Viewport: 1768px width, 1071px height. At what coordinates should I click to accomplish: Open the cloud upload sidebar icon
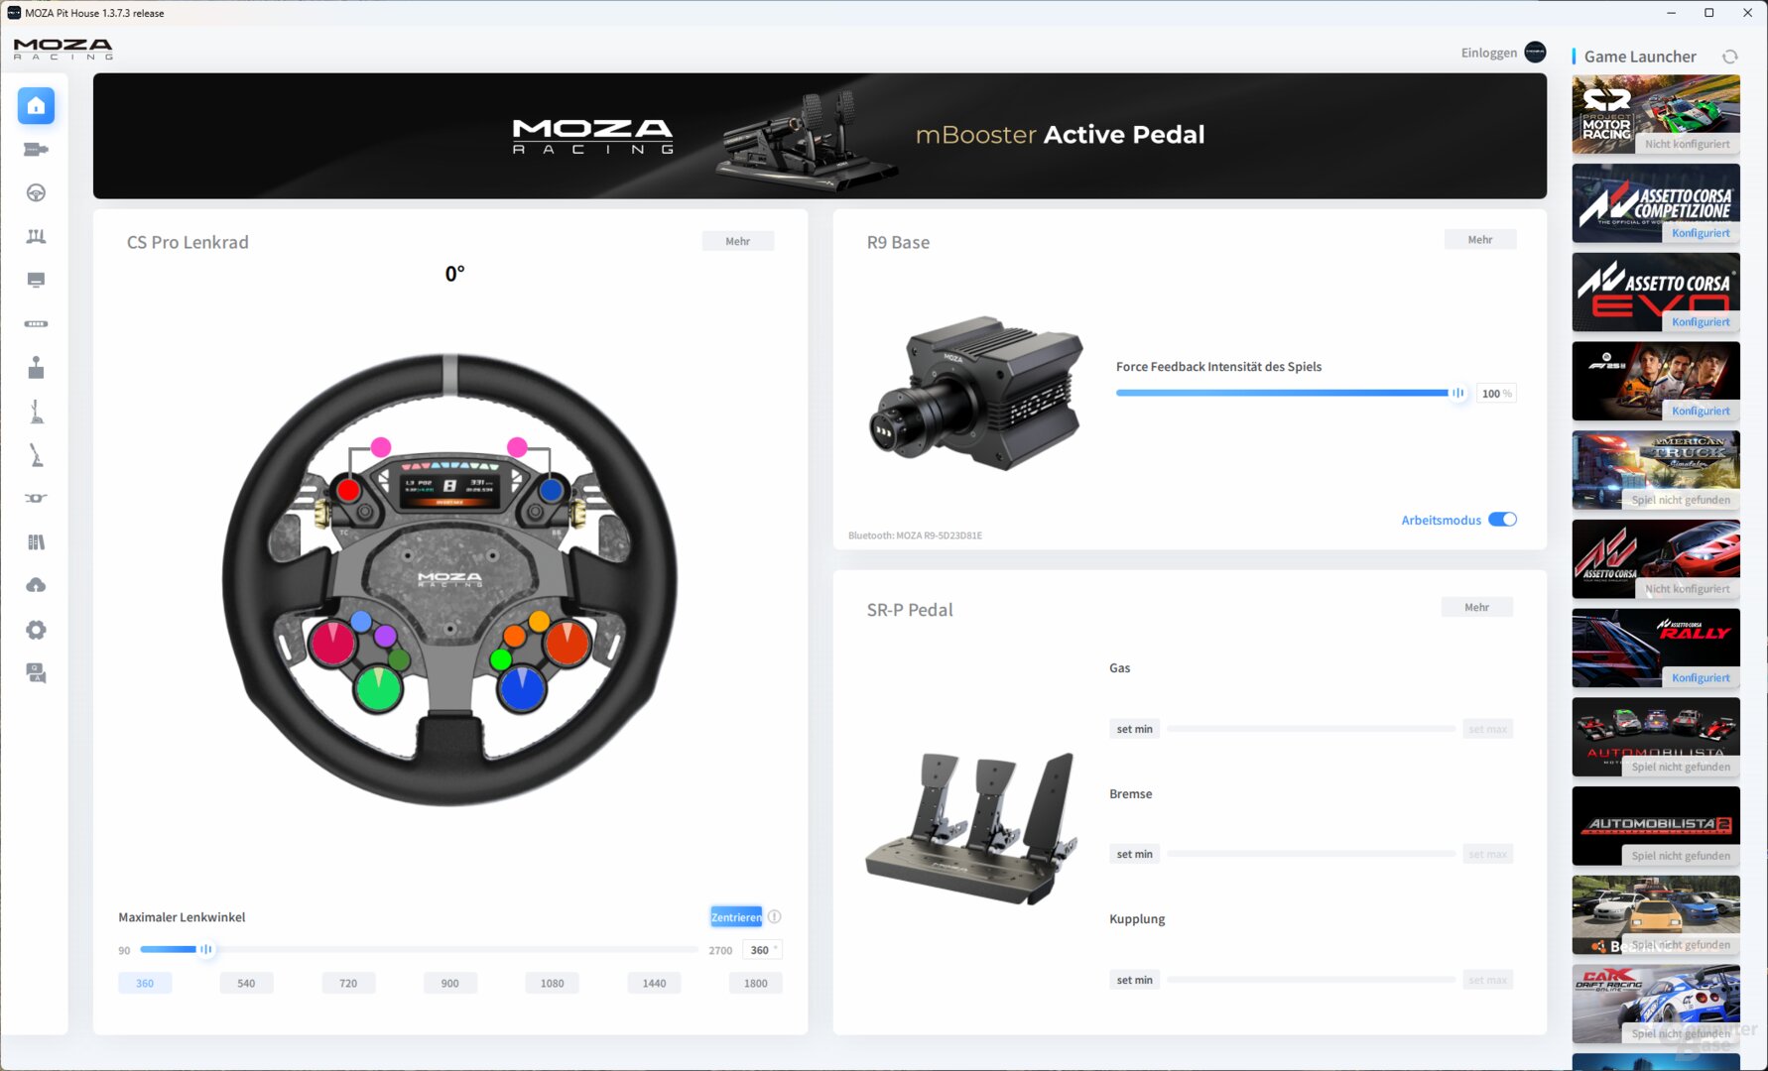(x=36, y=586)
